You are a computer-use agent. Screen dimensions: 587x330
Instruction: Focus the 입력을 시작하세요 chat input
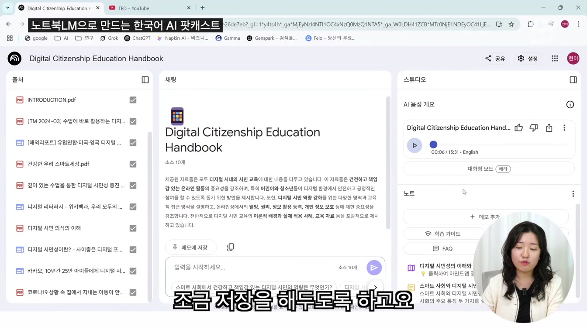(253, 267)
